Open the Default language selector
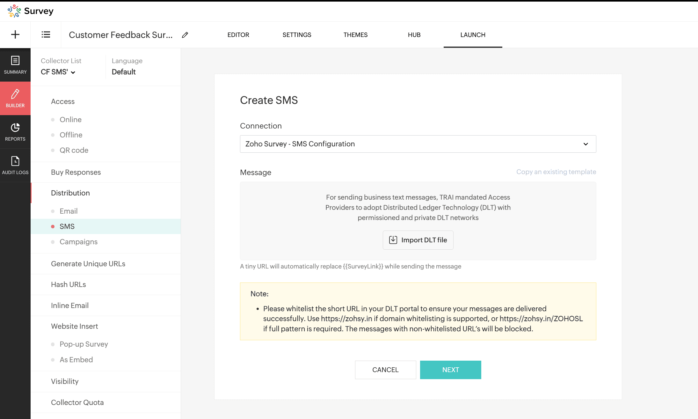 pos(124,72)
